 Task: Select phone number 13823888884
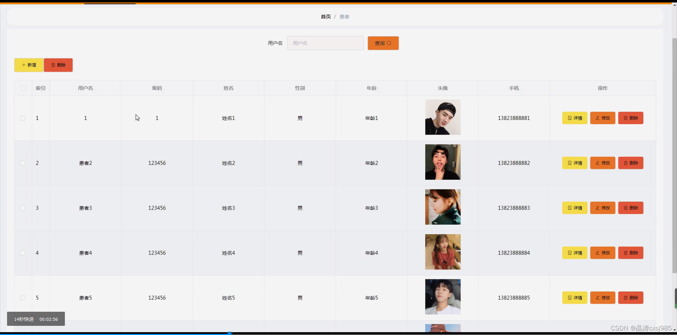[514, 253]
